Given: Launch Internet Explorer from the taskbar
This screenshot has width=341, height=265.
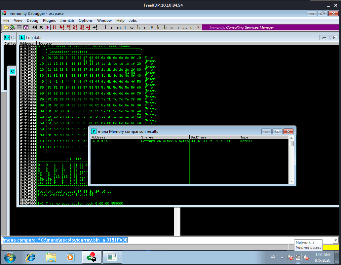Looking at the screenshot, I should pos(31,257).
